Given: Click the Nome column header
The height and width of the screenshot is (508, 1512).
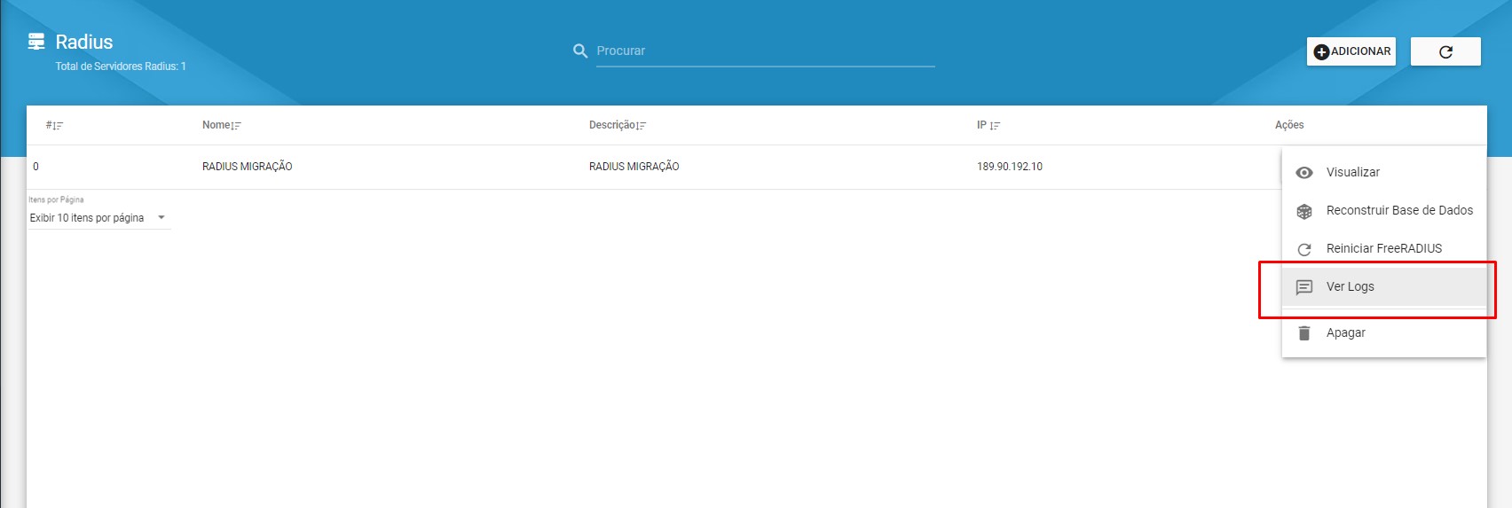Looking at the screenshot, I should [216, 125].
